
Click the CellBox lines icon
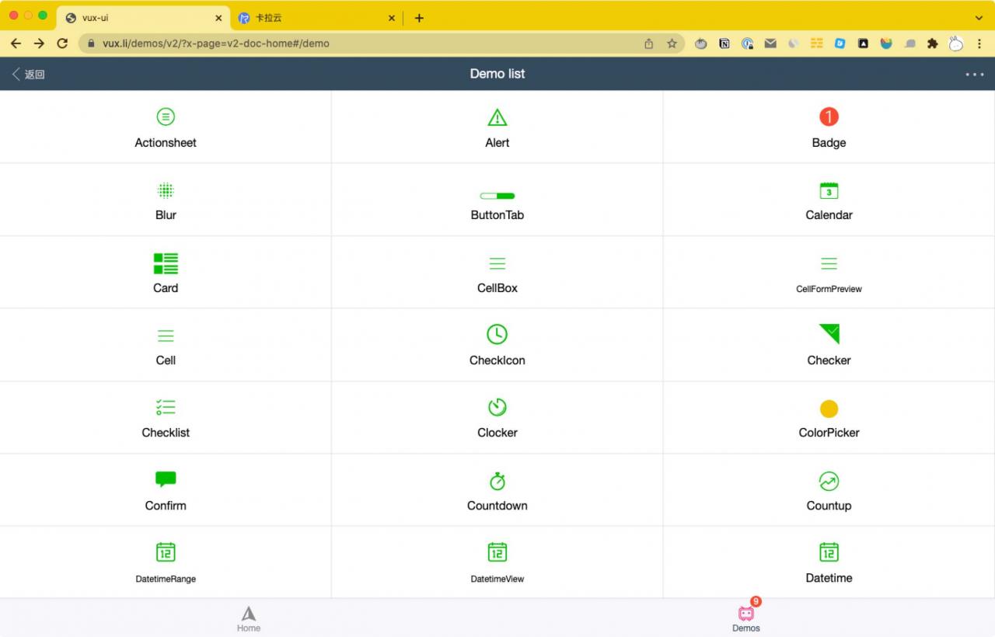point(497,263)
